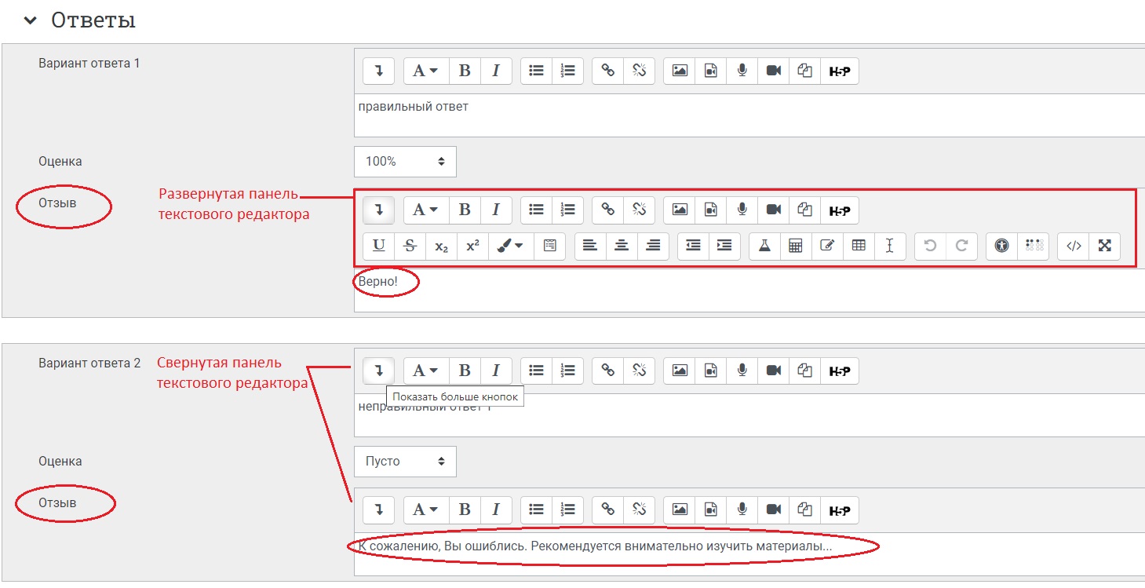Show more buttons in Вариант ответа 2 toolbar

click(x=378, y=370)
